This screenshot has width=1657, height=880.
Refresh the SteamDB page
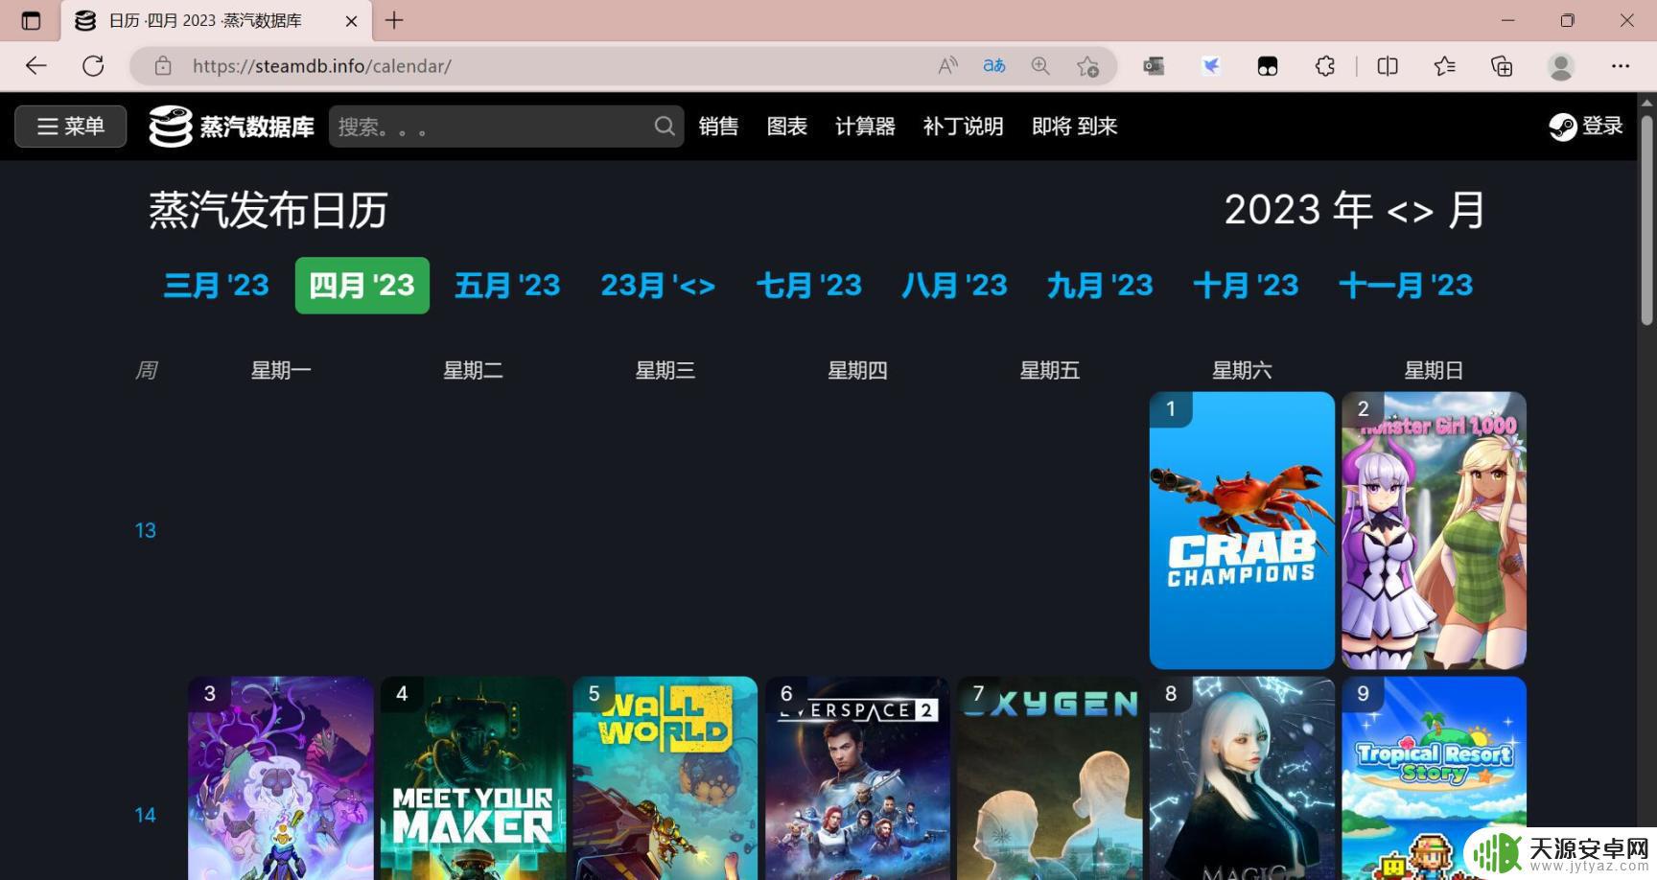(x=93, y=66)
